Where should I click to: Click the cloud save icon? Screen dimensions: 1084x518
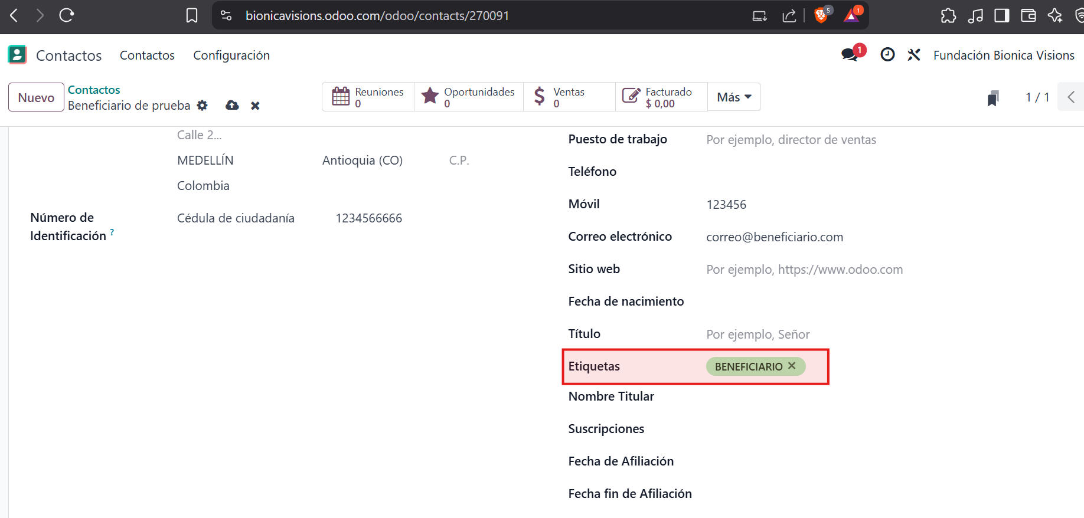click(x=232, y=106)
